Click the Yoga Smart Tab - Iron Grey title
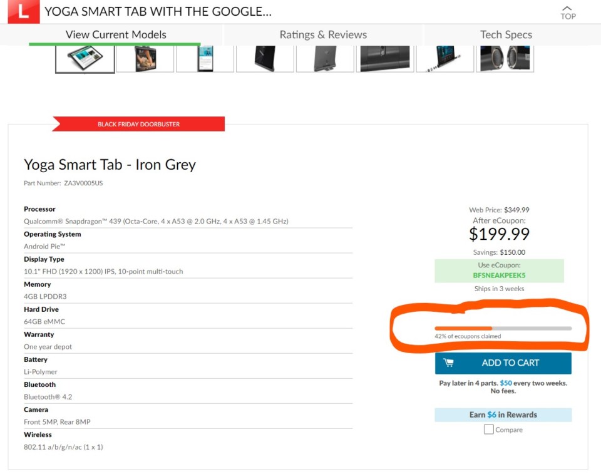The height and width of the screenshot is (474, 601). [110, 165]
